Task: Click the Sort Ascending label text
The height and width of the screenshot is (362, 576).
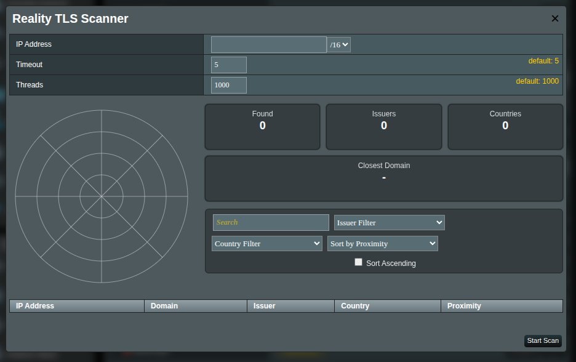Action: tap(391, 263)
